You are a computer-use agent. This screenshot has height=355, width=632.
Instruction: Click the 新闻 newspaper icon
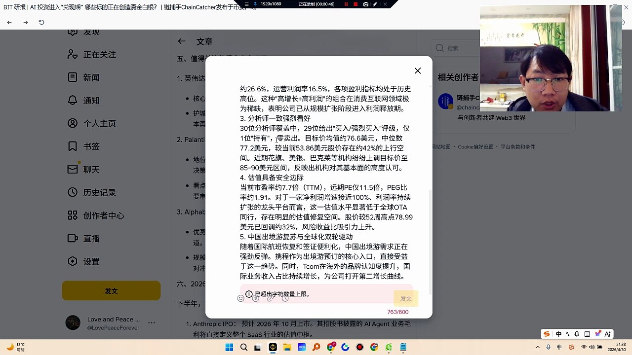click(73, 77)
